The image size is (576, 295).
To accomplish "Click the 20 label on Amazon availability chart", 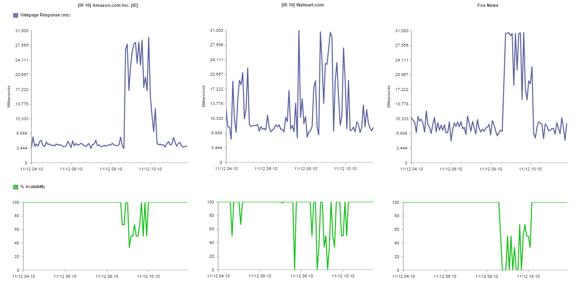I will (x=18, y=256).
